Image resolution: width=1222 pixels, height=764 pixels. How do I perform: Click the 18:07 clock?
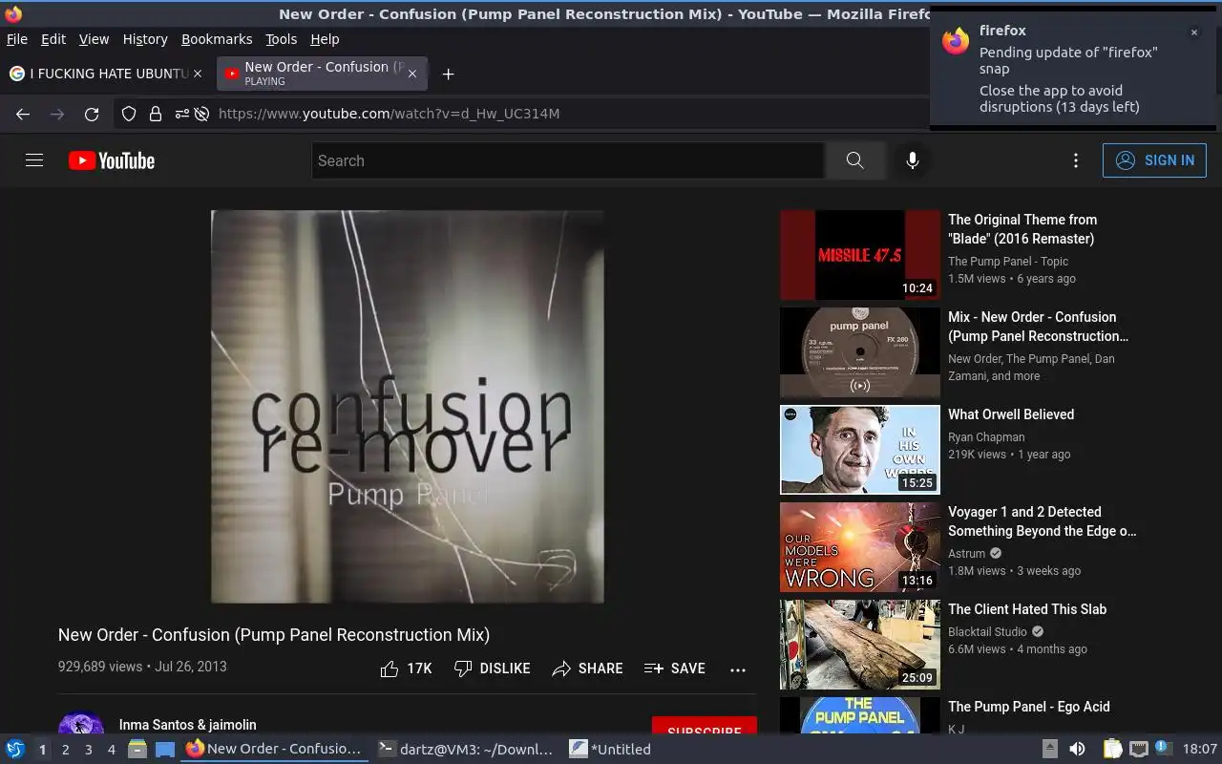coord(1200,749)
